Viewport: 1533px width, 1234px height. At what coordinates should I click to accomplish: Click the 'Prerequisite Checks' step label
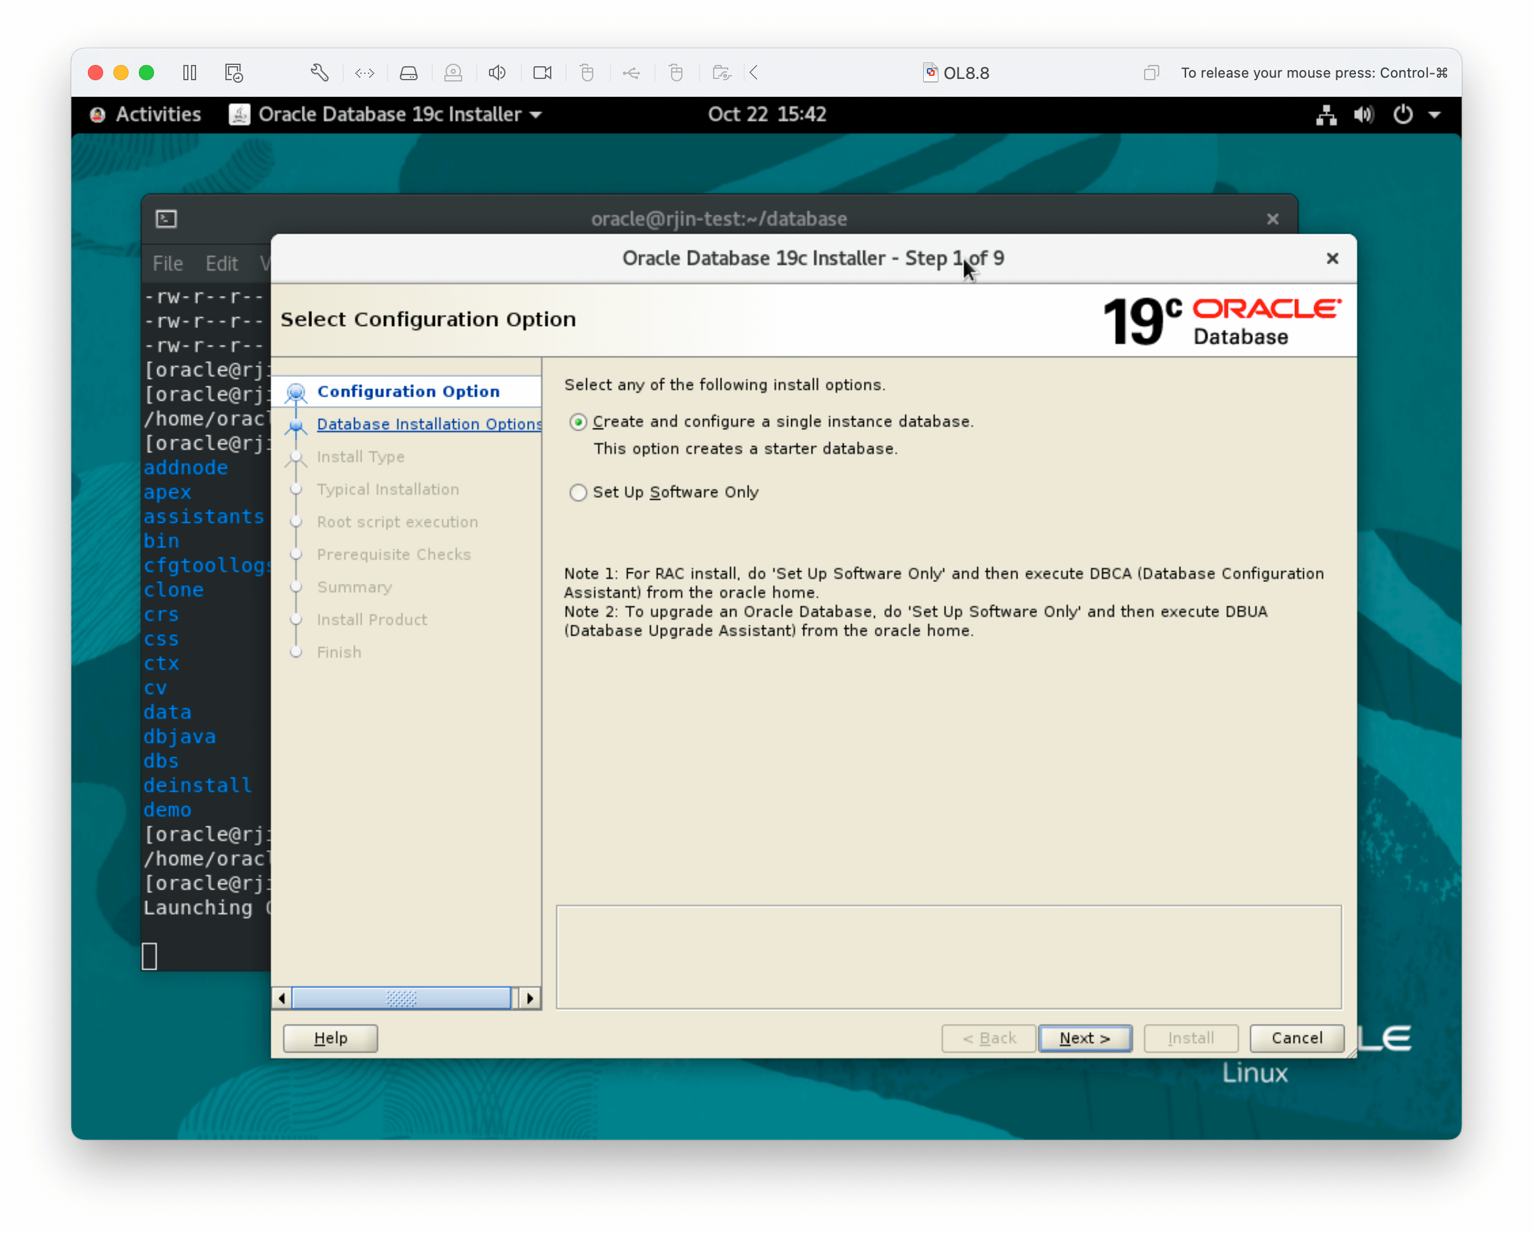pos(394,554)
